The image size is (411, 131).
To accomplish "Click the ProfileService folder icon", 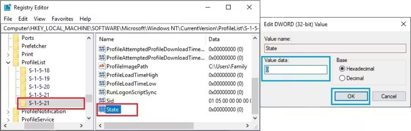I will coord(16,120).
